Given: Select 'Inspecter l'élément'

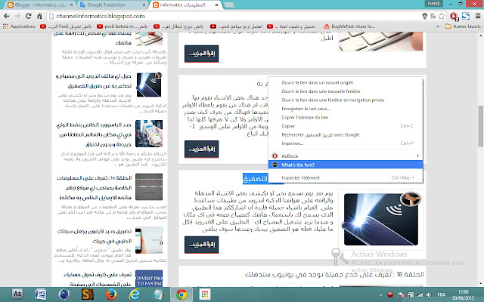Looking at the screenshot, I should click(346, 177).
